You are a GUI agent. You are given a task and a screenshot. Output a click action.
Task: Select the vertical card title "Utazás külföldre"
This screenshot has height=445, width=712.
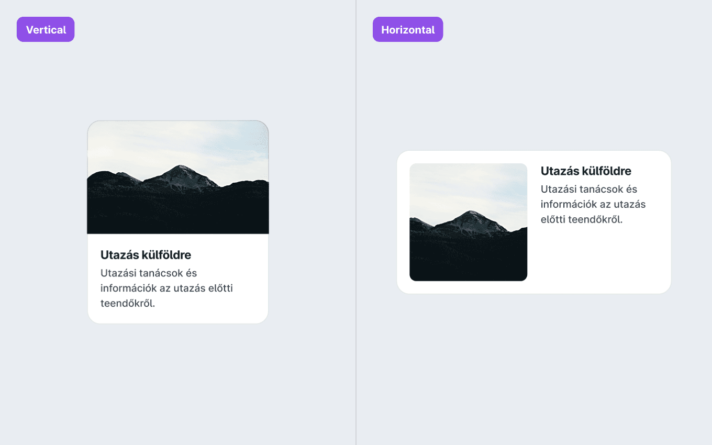coord(146,255)
